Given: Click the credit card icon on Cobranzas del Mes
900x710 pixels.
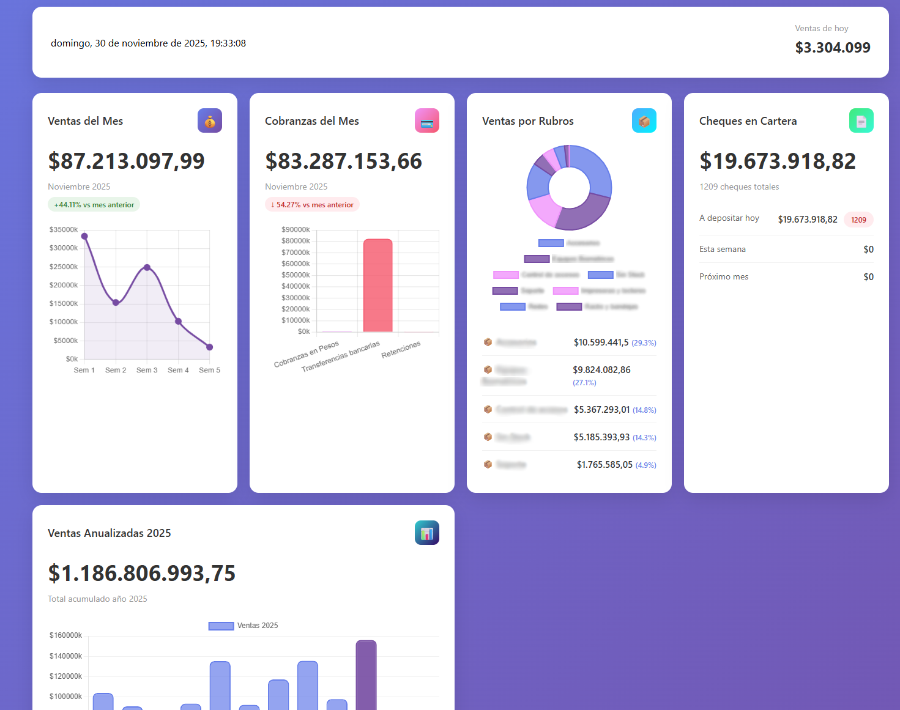Looking at the screenshot, I should 427,120.
